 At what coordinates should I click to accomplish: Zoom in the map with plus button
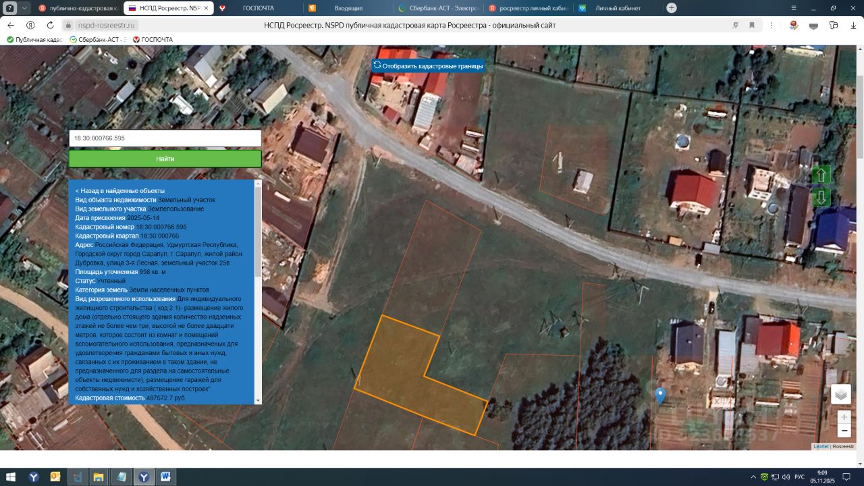click(844, 417)
